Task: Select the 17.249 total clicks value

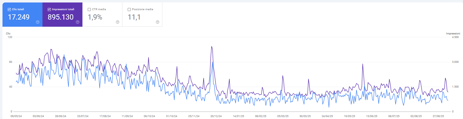Action: (19, 17)
